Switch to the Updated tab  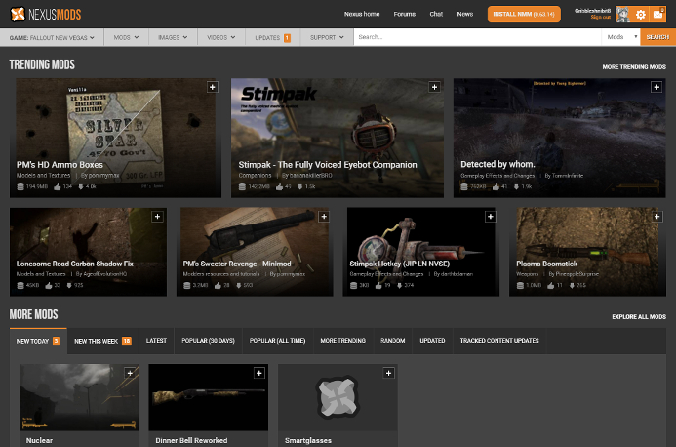coord(432,341)
